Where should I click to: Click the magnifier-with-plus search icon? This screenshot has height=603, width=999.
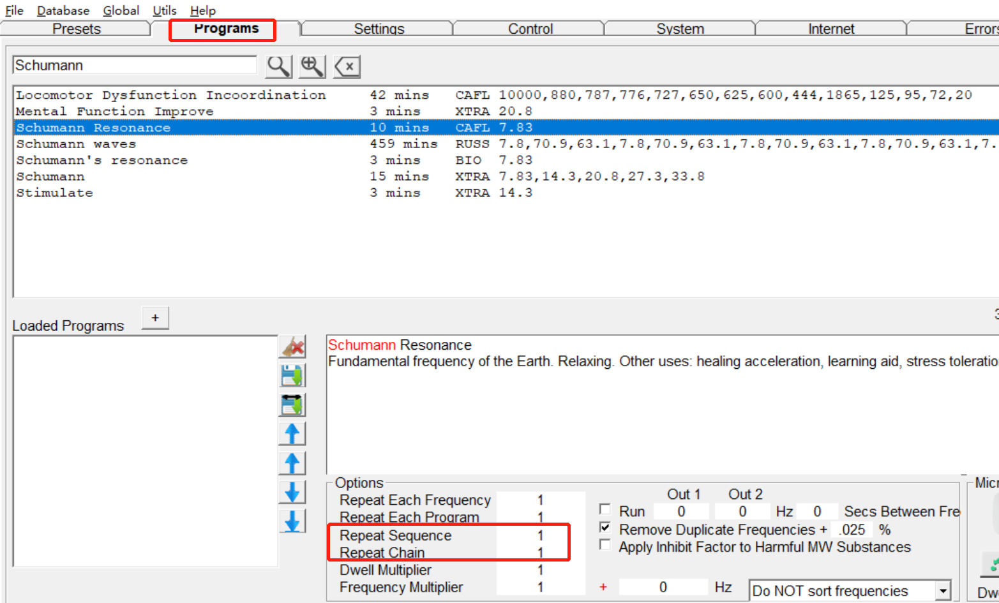pos(313,66)
